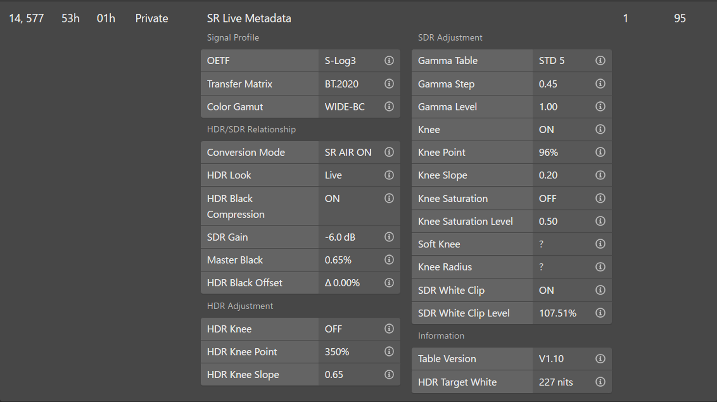
Task: Click the HDR Adjustment section heading
Action: [240, 306]
